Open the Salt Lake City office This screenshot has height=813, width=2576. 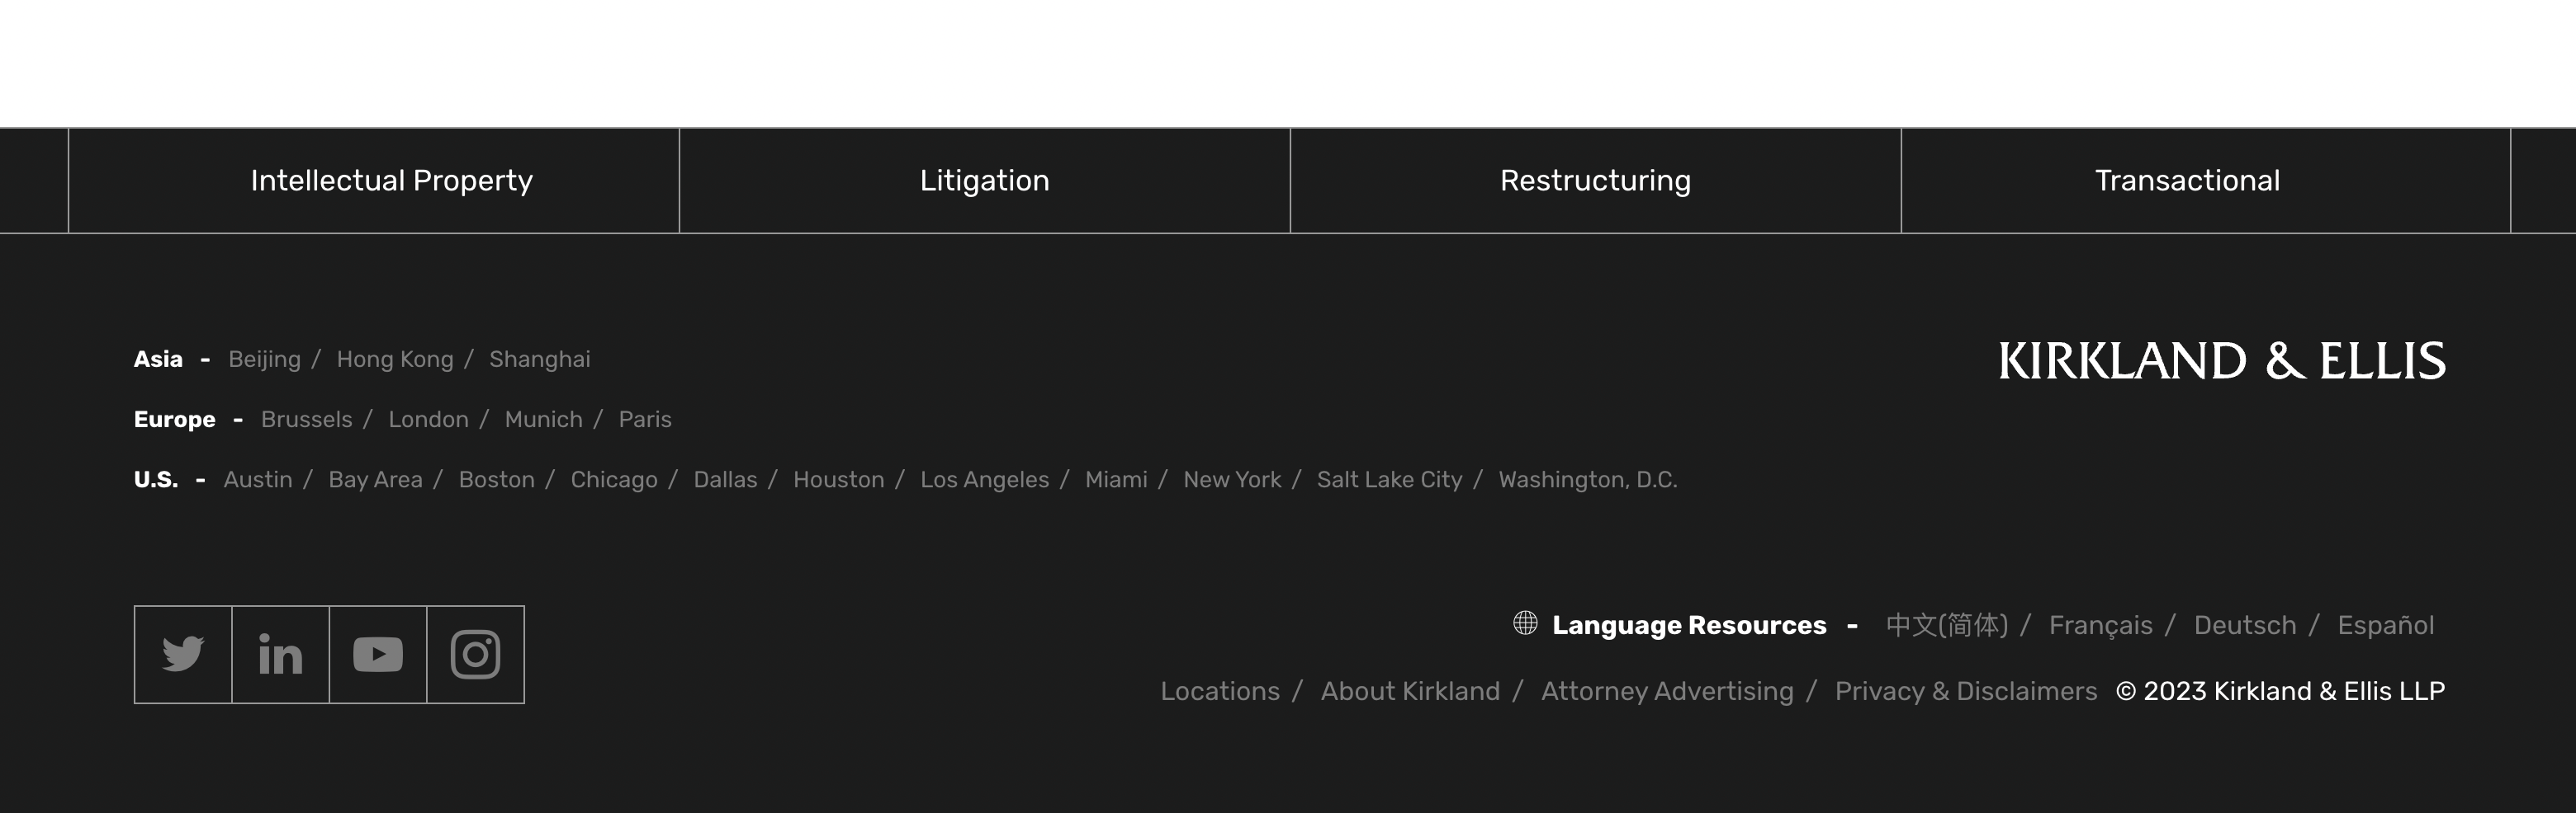[x=1389, y=479]
